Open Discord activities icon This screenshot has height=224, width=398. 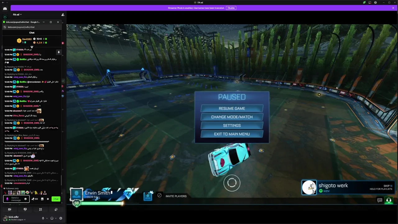(x=40, y=209)
